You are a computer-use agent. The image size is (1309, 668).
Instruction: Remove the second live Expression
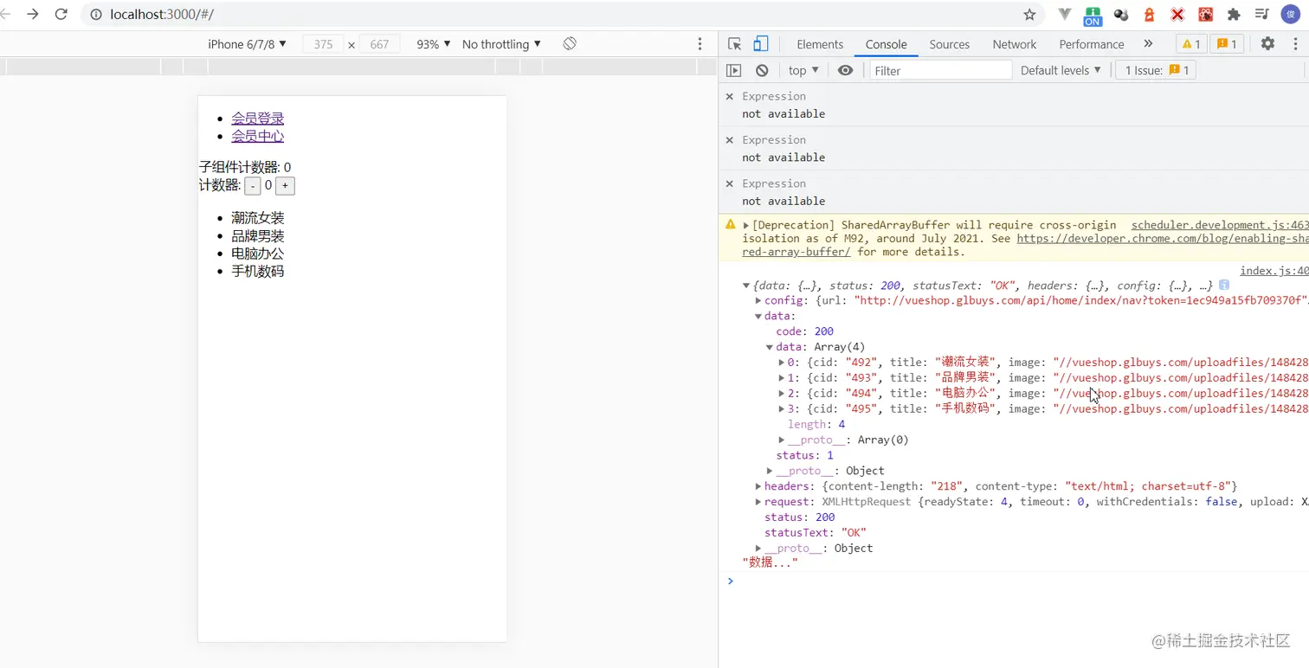(729, 139)
